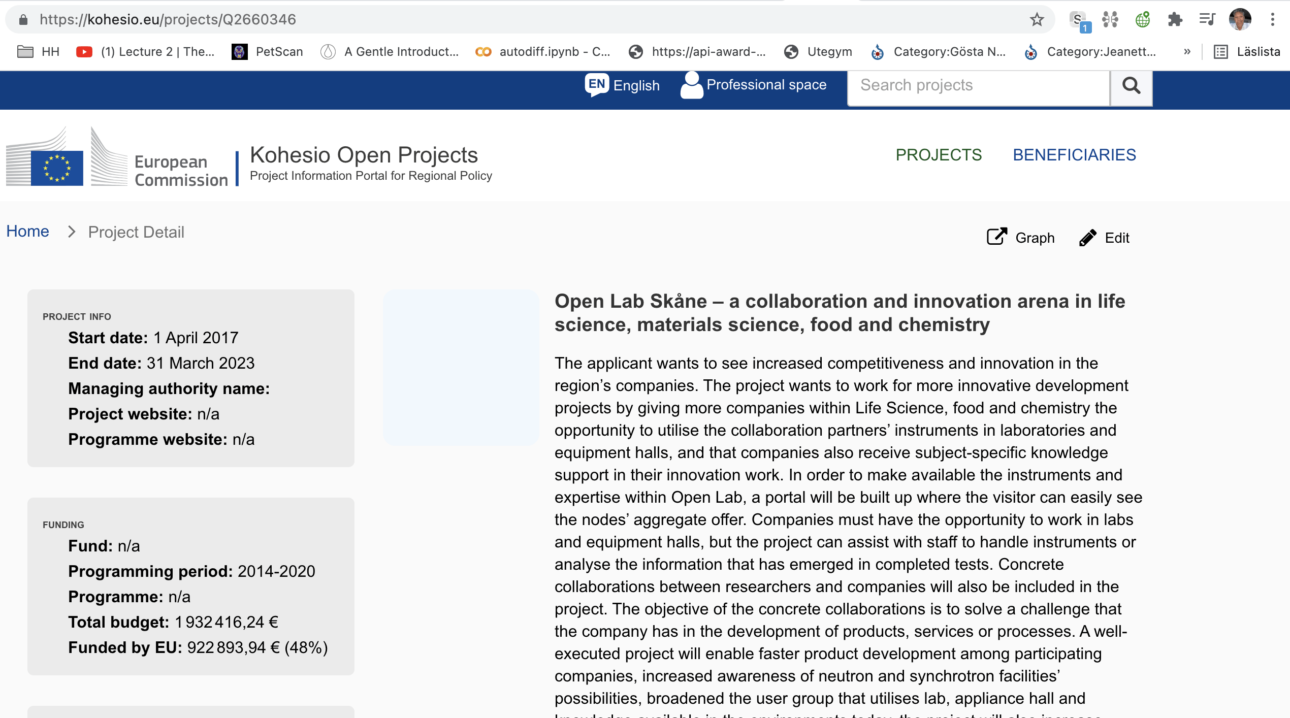Open the extensions puzzle icon
The image size is (1290, 718).
[1175, 20]
